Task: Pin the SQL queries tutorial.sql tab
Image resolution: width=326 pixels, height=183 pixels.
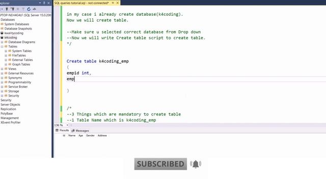Action: point(113,3)
